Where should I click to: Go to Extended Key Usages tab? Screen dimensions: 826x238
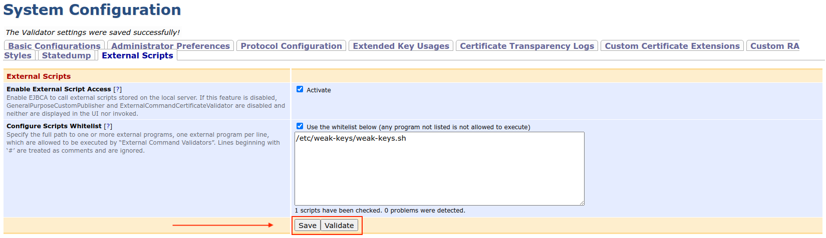click(401, 46)
